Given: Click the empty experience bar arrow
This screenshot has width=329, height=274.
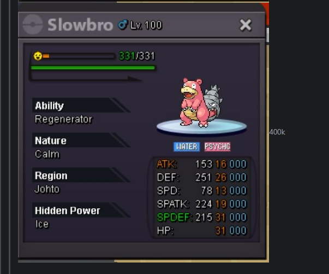Looking at the screenshot, I should click(x=86, y=78).
